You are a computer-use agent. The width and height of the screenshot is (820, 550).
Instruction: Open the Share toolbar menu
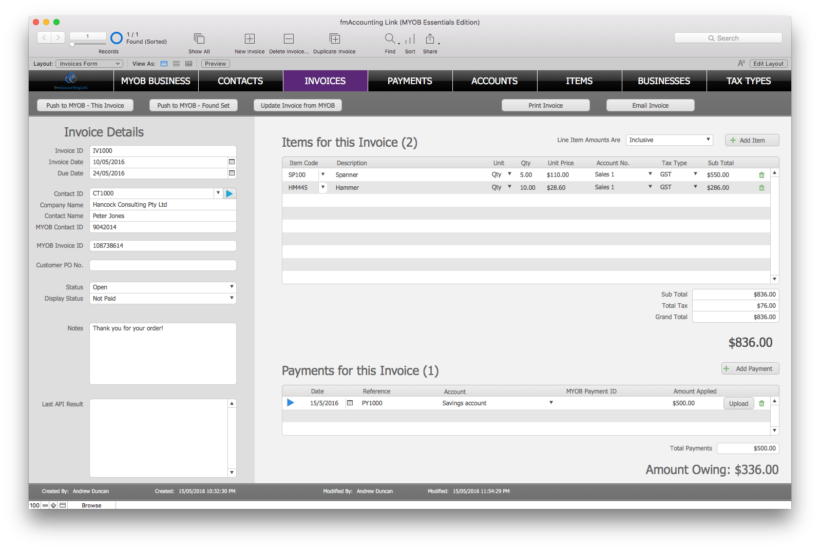click(430, 39)
